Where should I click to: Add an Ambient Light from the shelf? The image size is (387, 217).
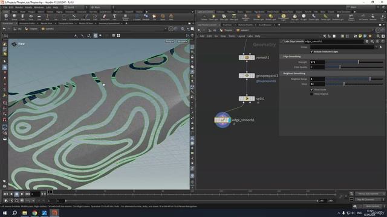coord(337,17)
